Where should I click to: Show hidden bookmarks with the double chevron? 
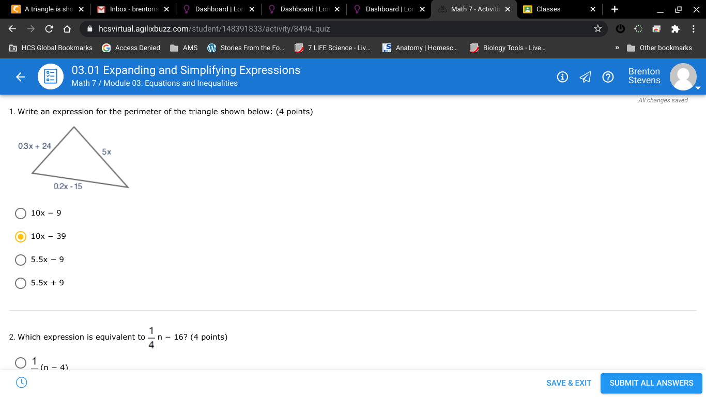(617, 48)
